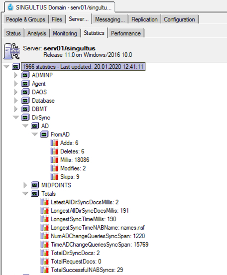This screenshot has height=275, width=227.
Task: Click the AD folder icon
Action: pos(35,126)
